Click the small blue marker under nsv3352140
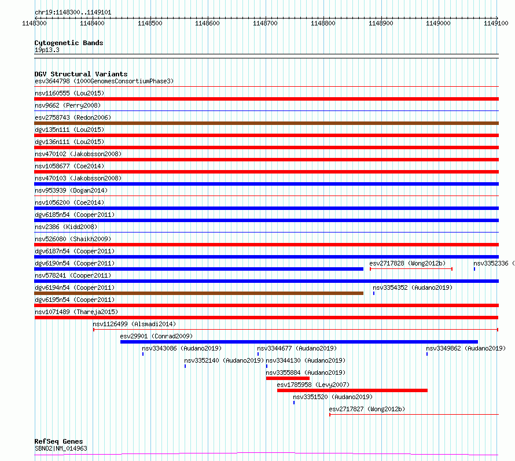 (185, 366)
